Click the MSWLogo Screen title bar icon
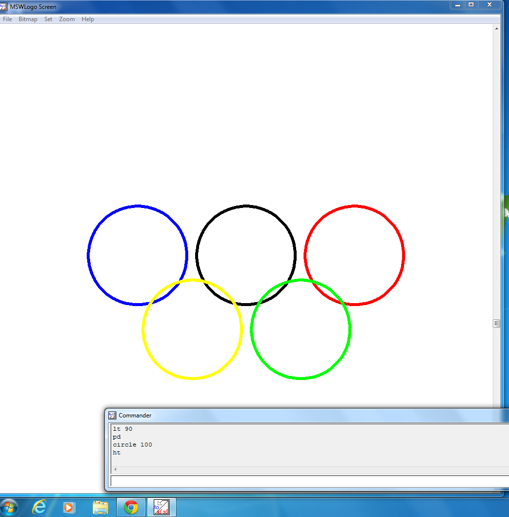The width and height of the screenshot is (509, 517). [3, 6]
